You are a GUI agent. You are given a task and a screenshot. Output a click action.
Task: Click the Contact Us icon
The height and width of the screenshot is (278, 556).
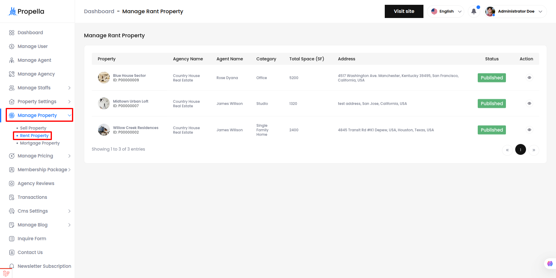12,253
